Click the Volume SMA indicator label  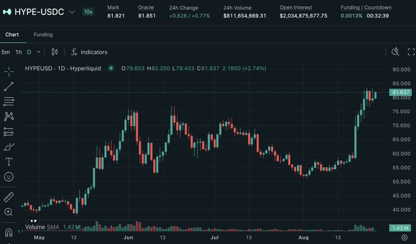(x=42, y=227)
